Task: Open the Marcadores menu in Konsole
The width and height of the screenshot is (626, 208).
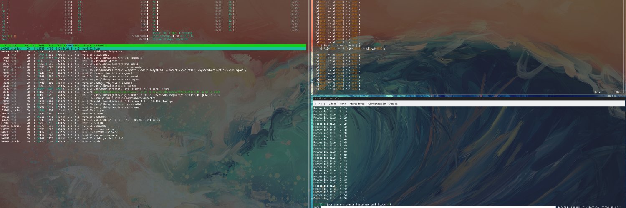Action: pyautogui.click(x=357, y=104)
